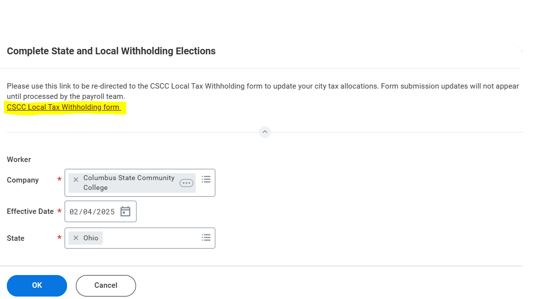554x299 pixels.
Task: Click the year 2025 in Effective Date
Action: (x=105, y=212)
